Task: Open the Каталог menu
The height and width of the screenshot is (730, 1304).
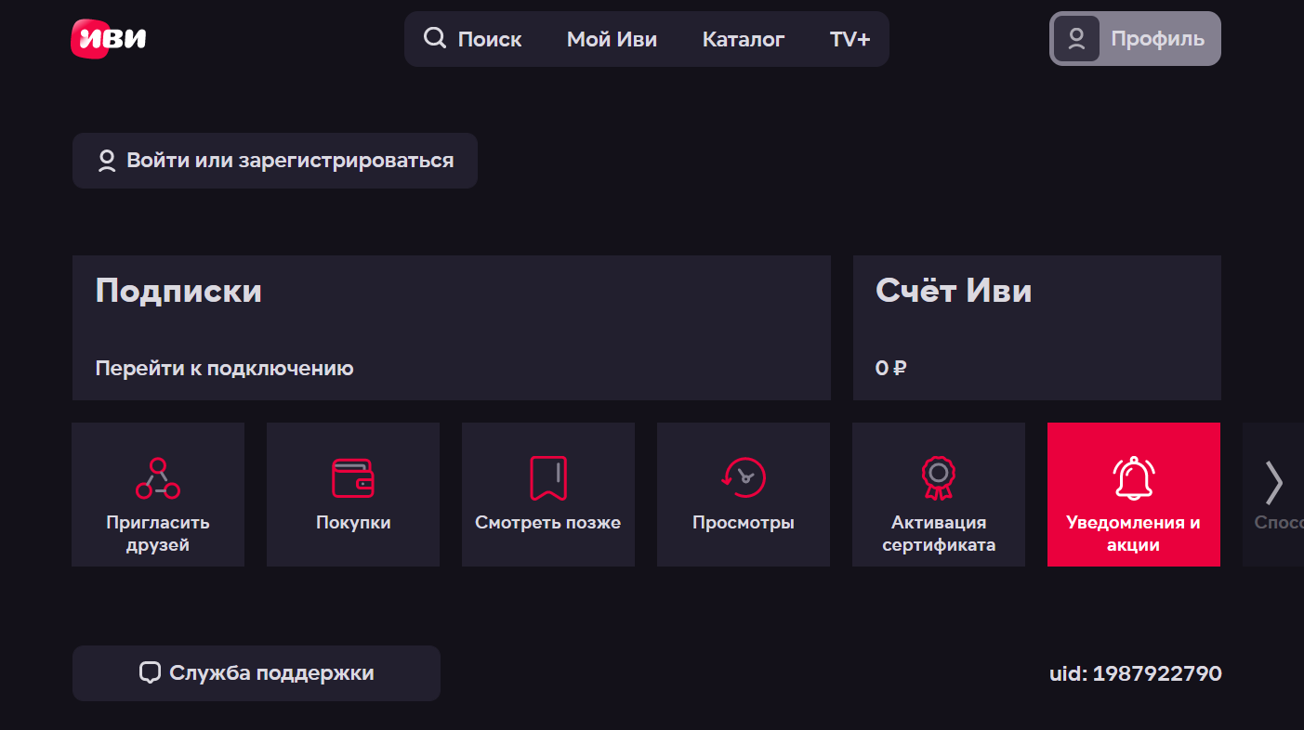Action: 744,39
